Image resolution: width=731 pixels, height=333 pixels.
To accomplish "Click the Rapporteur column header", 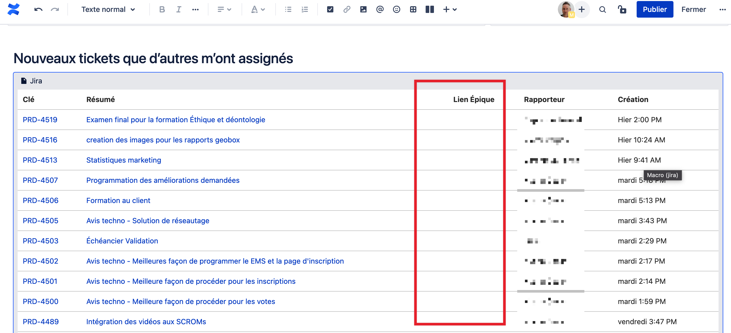I will [544, 99].
